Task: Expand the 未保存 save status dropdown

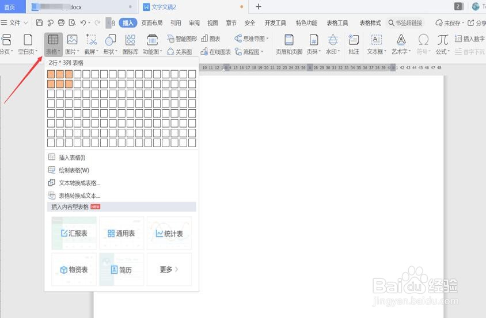Action: (463, 23)
